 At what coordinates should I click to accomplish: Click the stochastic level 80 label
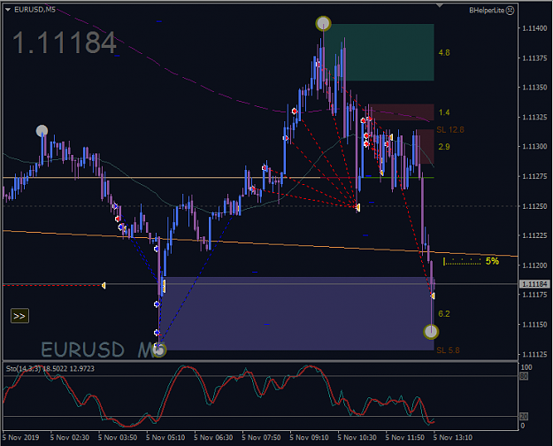pos(524,376)
